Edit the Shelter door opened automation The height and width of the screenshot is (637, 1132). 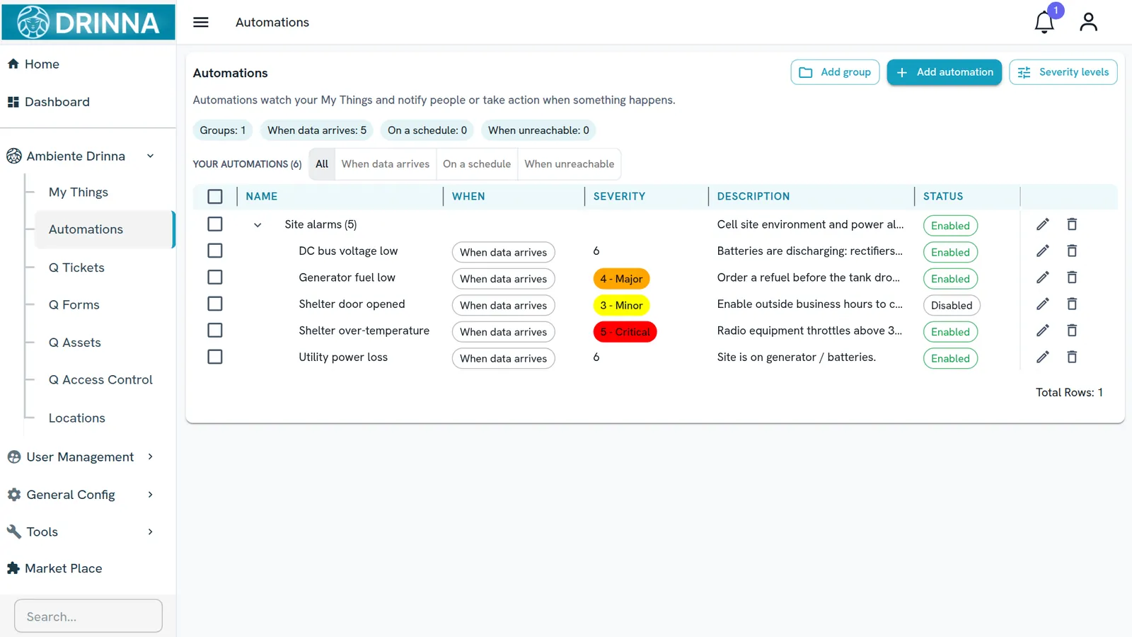[1043, 304]
